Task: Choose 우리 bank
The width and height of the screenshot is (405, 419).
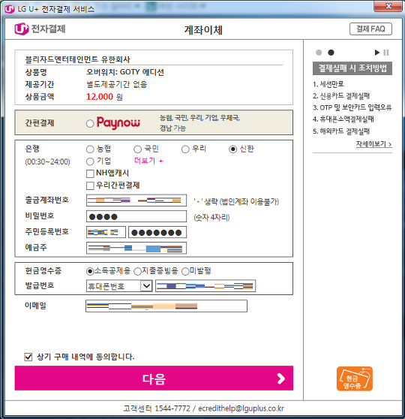Action: 185,149
